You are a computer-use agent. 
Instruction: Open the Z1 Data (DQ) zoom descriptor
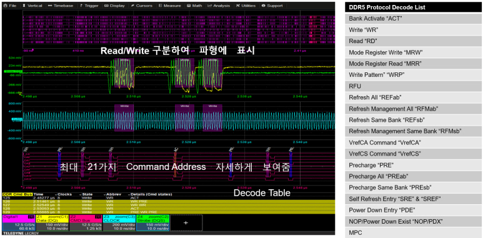(x=52, y=222)
